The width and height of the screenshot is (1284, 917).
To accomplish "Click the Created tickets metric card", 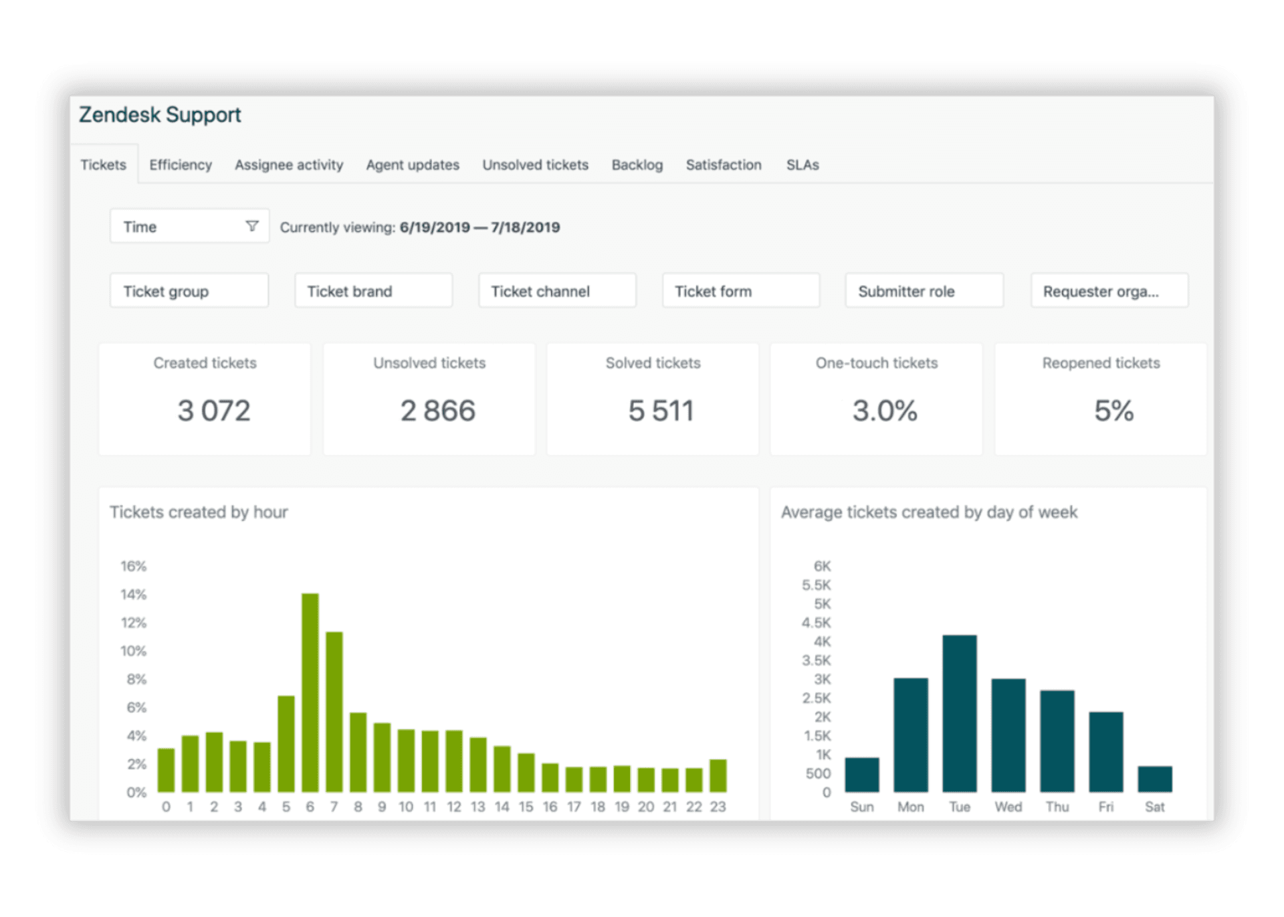I will [x=205, y=399].
